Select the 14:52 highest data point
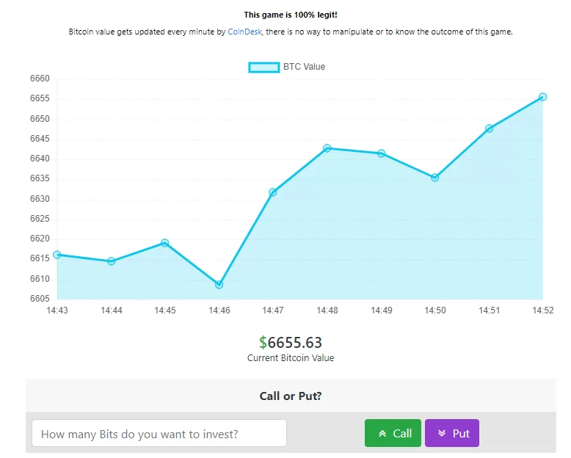 (542, 97)
